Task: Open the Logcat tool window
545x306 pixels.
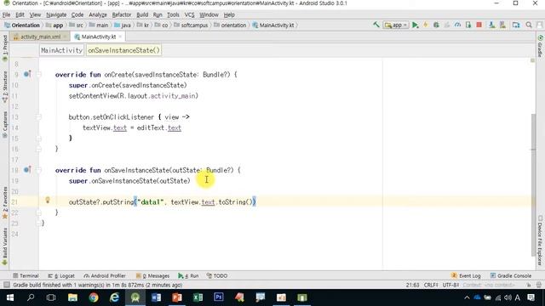Action: pos(61,275)
